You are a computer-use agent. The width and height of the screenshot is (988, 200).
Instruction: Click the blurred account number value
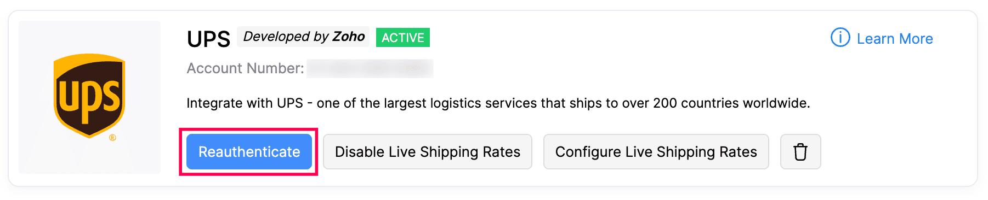click(x=370, y=69)
